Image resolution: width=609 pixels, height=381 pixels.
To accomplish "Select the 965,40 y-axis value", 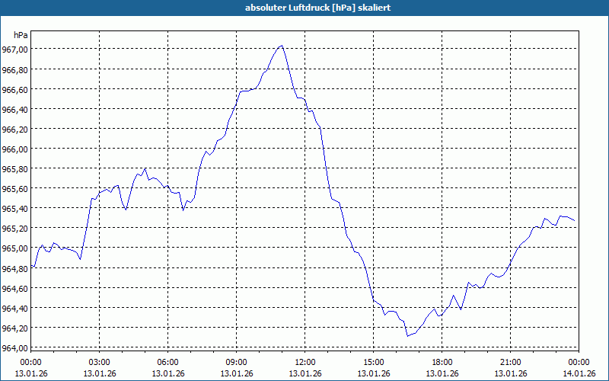I will coord(15,208).
